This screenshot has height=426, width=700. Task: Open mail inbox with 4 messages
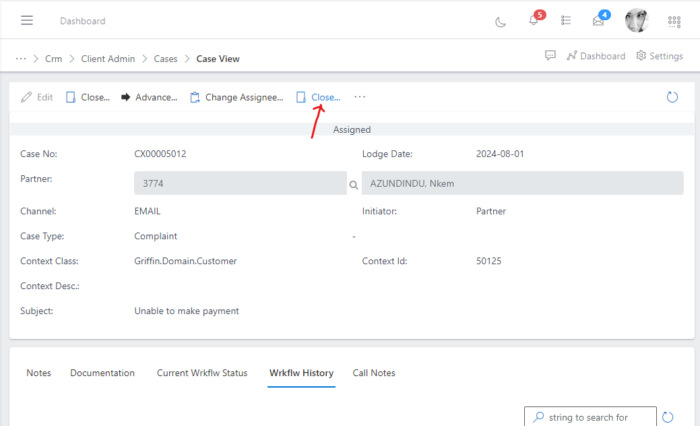[598, 21]
